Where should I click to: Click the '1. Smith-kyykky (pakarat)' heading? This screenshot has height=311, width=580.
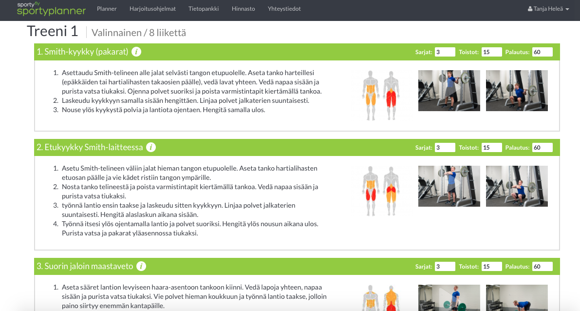(x=82, y=52)
